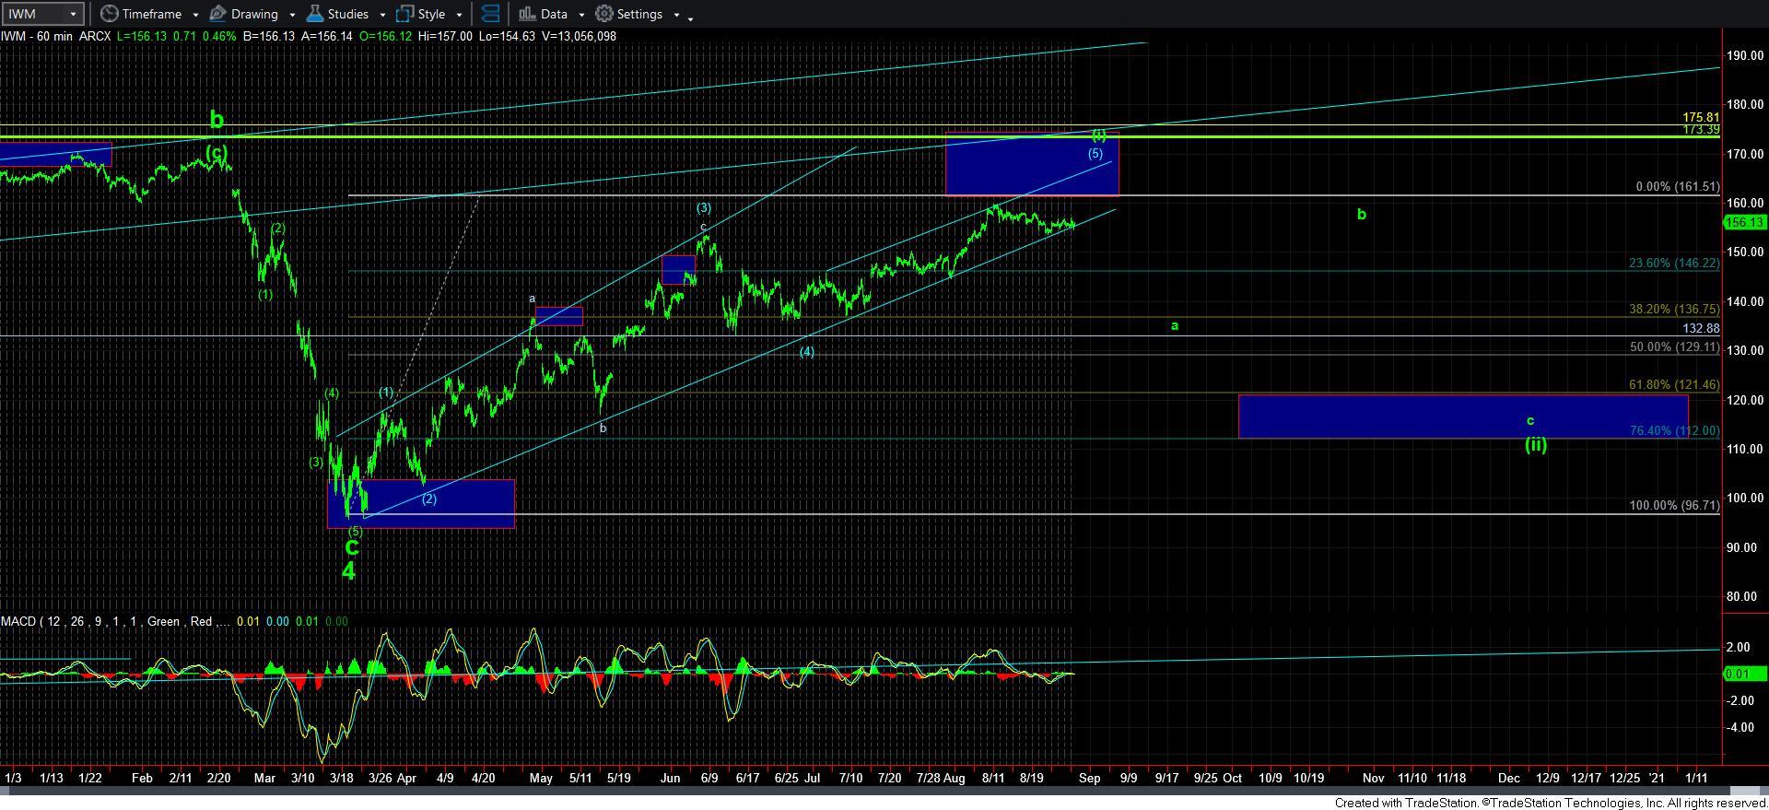
Task: Select the MACD study label text
Action: [115, 622]
